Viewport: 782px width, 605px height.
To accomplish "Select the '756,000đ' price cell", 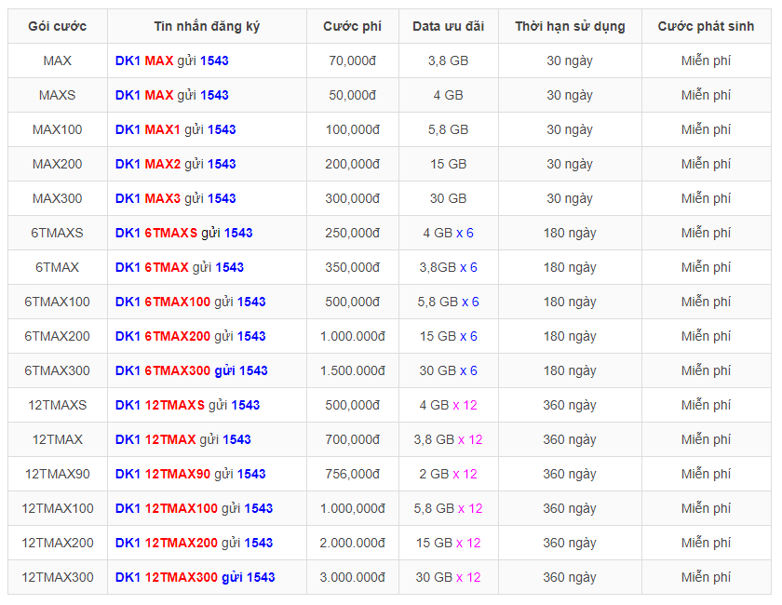I will tap(352, 474).
